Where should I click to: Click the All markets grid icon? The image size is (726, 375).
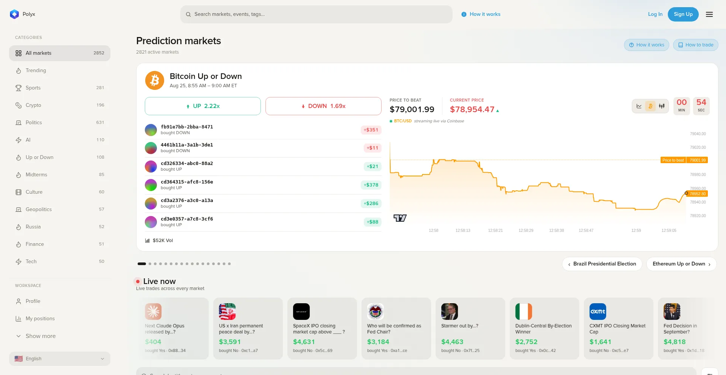coord(19,53)
